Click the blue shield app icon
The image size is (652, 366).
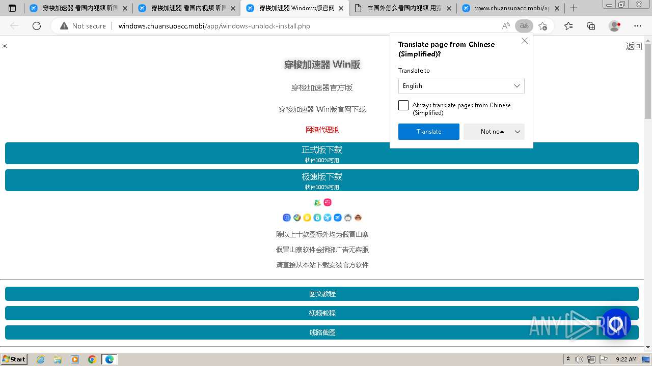(287, 218)
